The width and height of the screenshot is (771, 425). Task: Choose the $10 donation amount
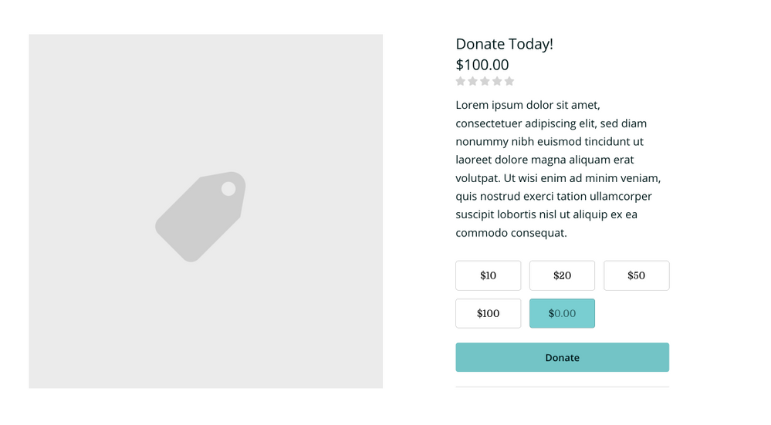point(488,275)
